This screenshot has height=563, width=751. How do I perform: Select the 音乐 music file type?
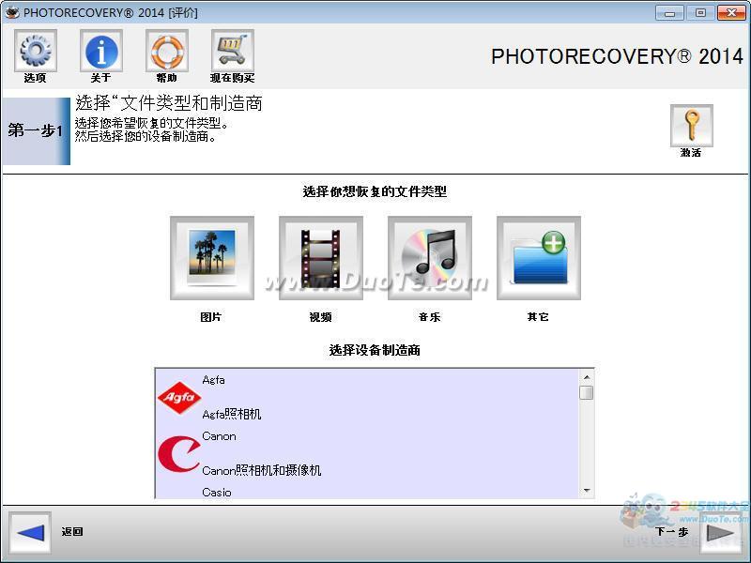point(430,258)
